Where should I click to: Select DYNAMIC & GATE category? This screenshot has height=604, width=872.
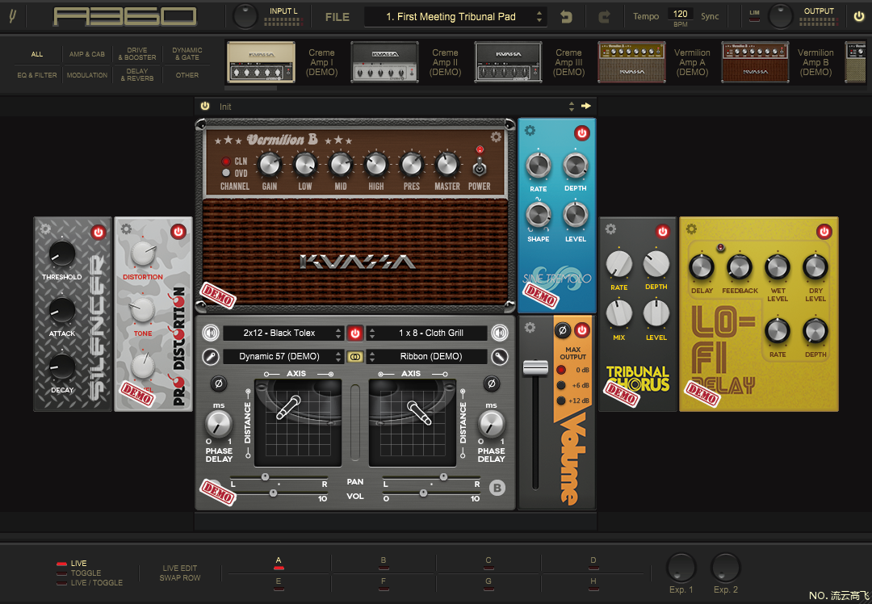(x=187, y=54)
